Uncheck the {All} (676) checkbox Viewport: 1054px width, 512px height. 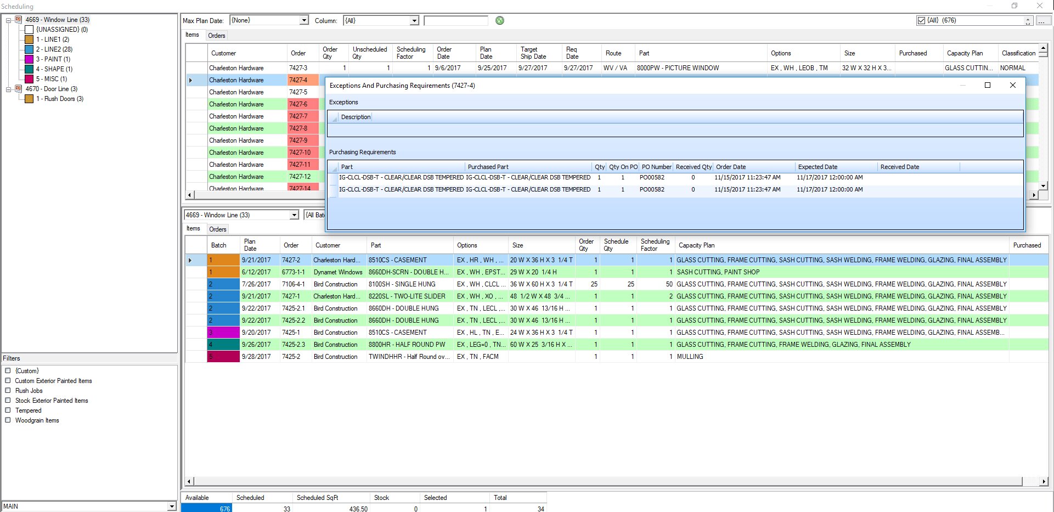pyautogui.click(x=921, y=20)
